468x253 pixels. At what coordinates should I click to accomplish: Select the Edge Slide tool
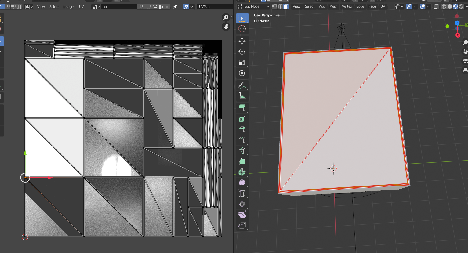pyautogui.click(x=242, y=193)
